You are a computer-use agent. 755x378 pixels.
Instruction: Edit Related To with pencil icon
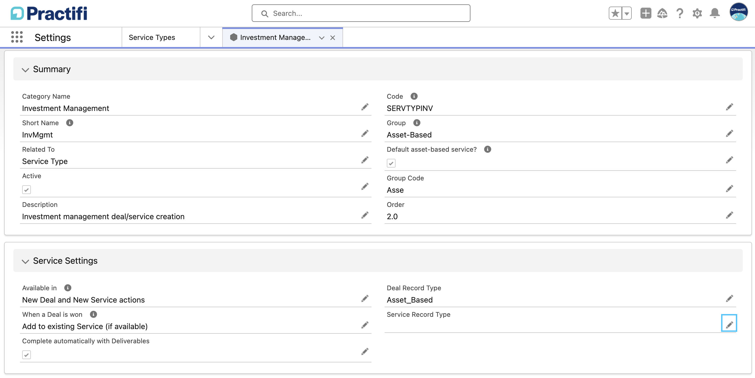coord(365,160)
